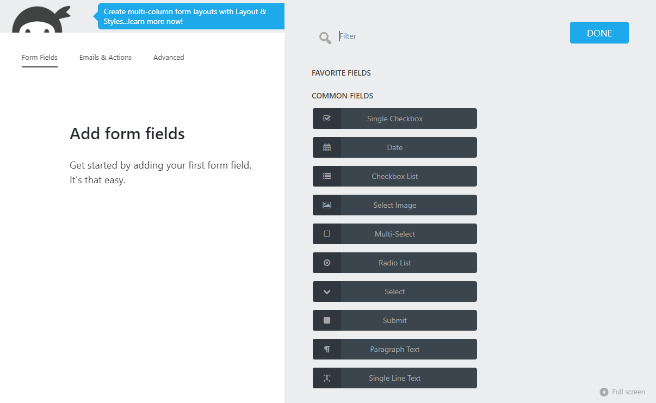Open the Advanced tab

click(169, 57)
